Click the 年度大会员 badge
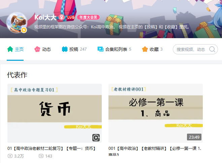 tap(88, 17)
